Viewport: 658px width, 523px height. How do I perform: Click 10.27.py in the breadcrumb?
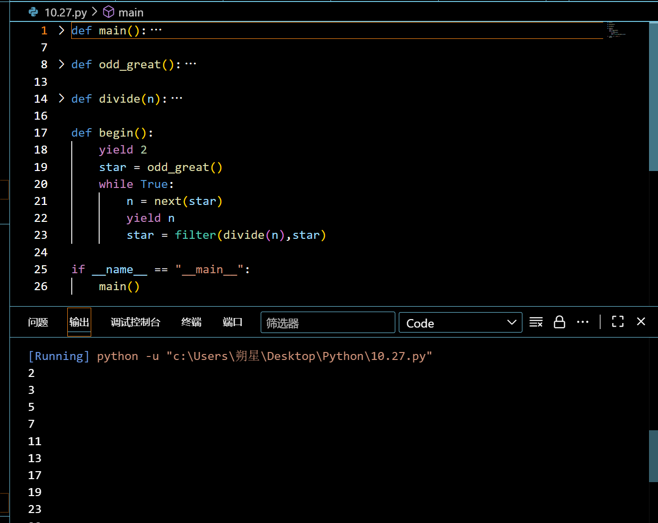pyautogui.click(x=65, y=12)
